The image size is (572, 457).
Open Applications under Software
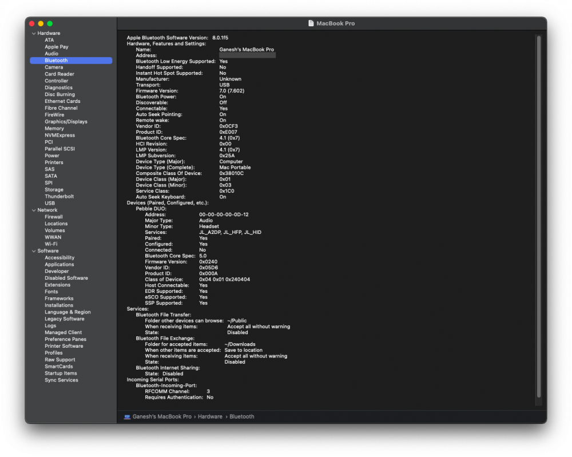[59, 265]
